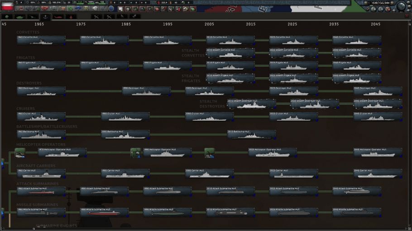Open the red submarine research tab
Viewport: 412px width, 231px height.
58,17
